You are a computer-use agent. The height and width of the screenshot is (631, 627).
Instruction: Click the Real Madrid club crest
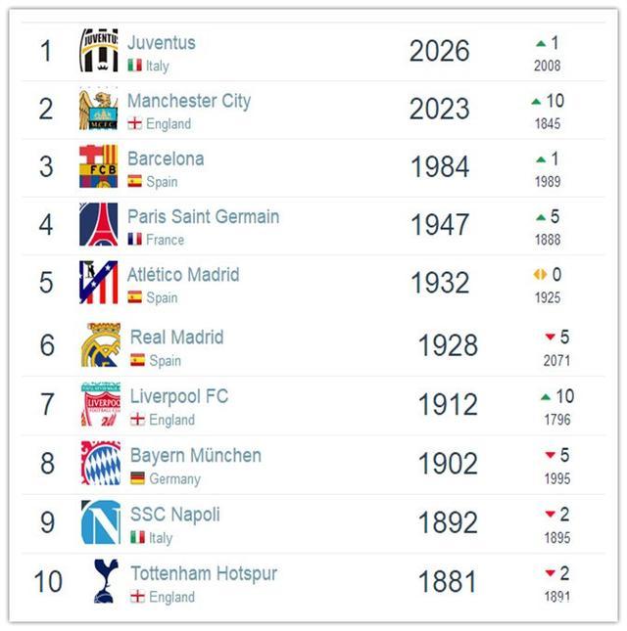[101, 345]
